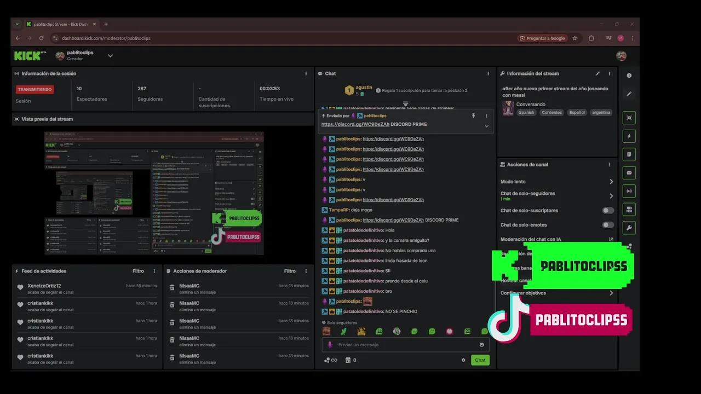This screenshot has width=701, height=394.
Task: Open the info icon in right sidebar
Action: (x=629, y=76)
